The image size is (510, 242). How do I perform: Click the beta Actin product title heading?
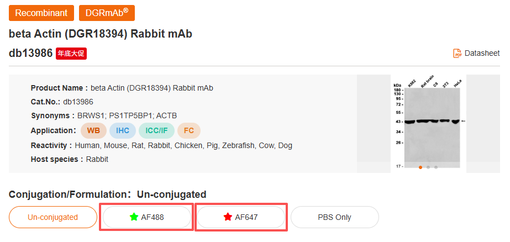[x=101, y=34]
